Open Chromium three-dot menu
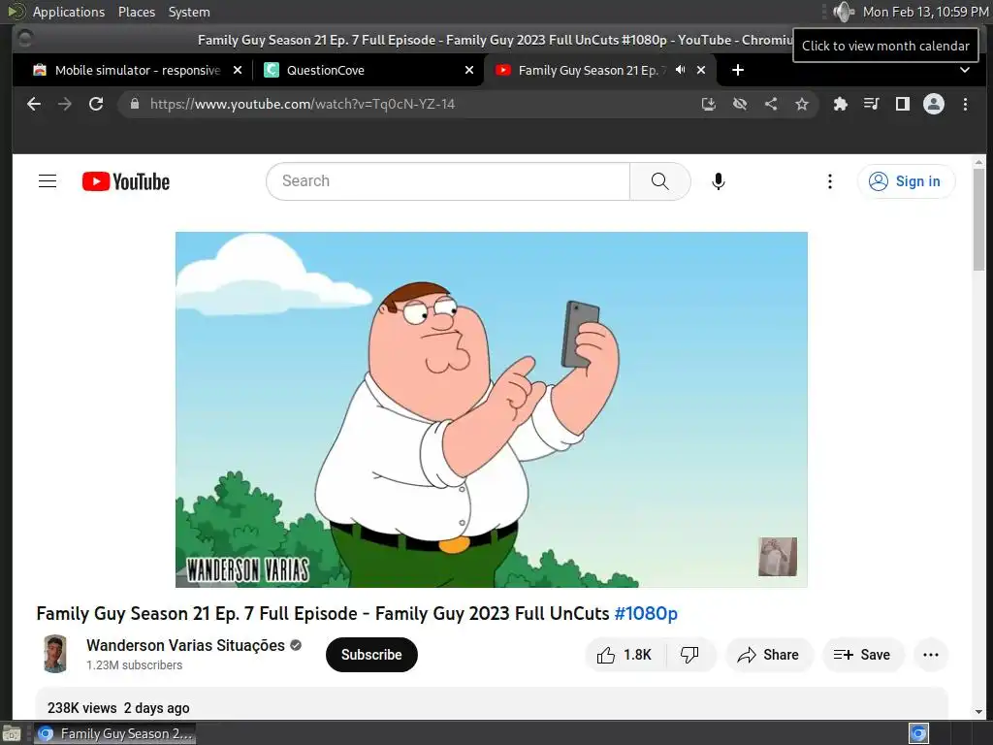The image size is (993, 745). 965,104
